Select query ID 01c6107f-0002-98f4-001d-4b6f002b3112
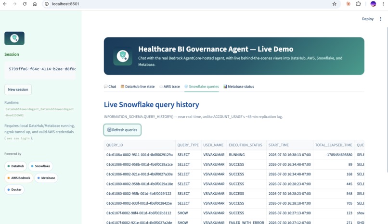Screen dimensions: 388x224 tap(140, 213)
